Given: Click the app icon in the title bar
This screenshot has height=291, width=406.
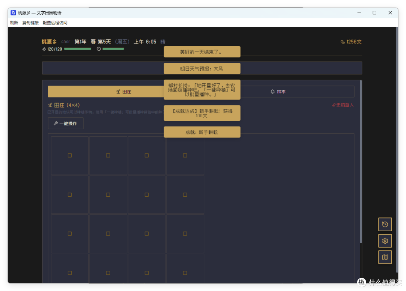Looking at the screenshot, I should click(x=13, y=13).
